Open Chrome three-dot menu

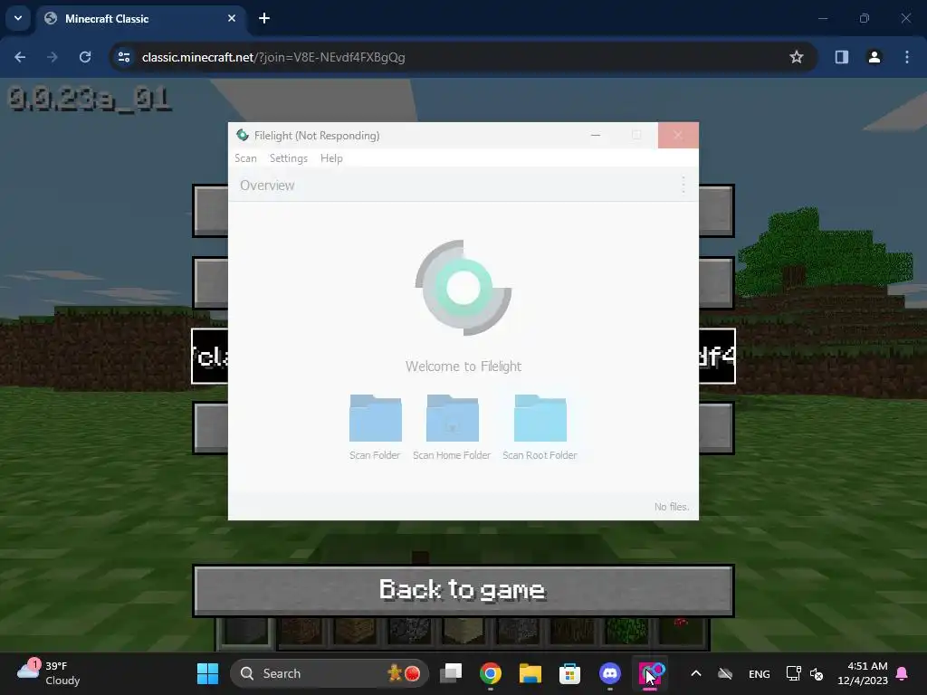(907, 57)
